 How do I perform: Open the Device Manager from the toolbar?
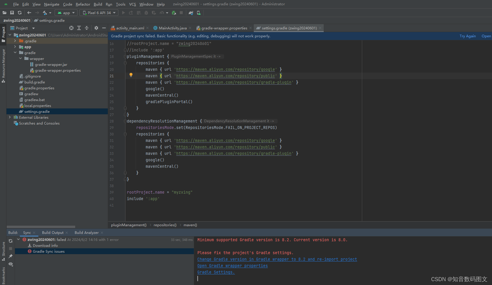pos(199,13)
